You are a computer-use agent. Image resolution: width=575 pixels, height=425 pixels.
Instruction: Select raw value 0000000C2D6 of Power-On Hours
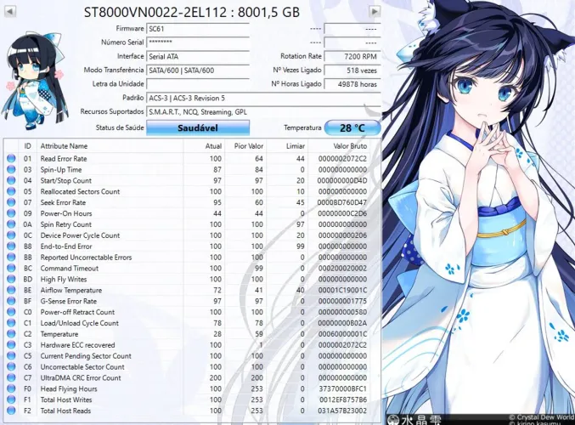tap(342, 213)
